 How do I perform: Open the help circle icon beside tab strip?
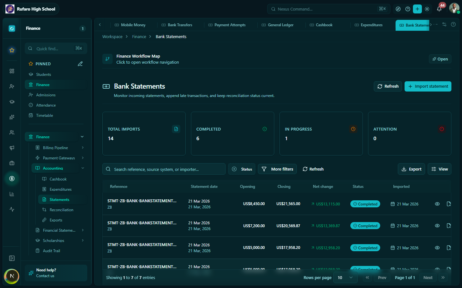point(453,24)
